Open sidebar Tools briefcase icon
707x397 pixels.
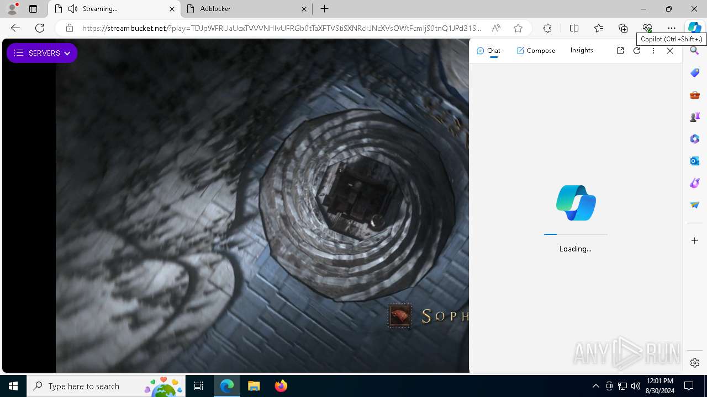(x=695, y=95)
